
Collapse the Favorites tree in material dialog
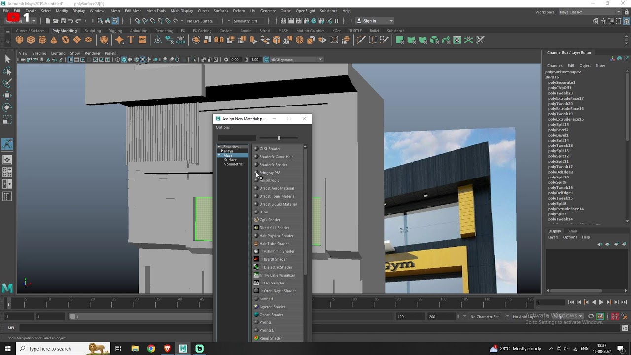point(219,147)
